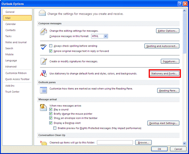This screenshot has width=189, height=154.
Task: Click the vertical scrollbar thumb
Action: [184, 33]
